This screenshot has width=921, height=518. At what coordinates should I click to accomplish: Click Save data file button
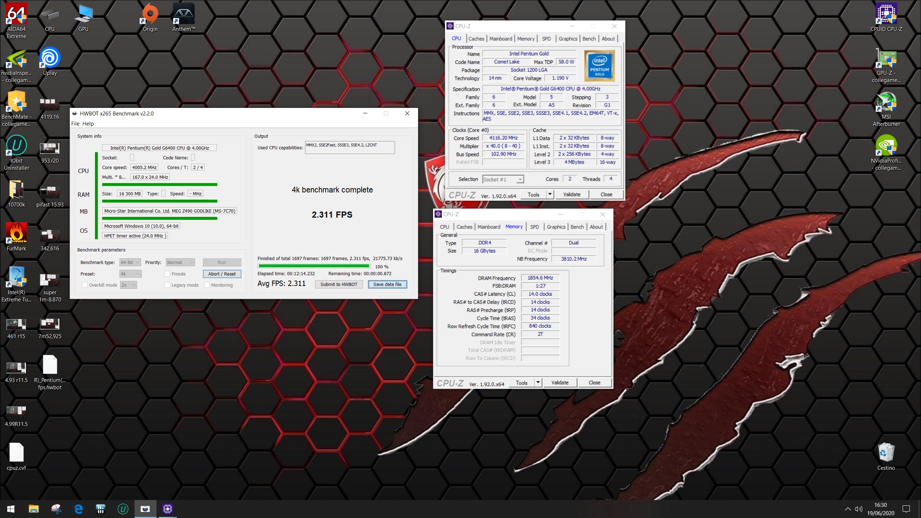[x=387, y=284]
